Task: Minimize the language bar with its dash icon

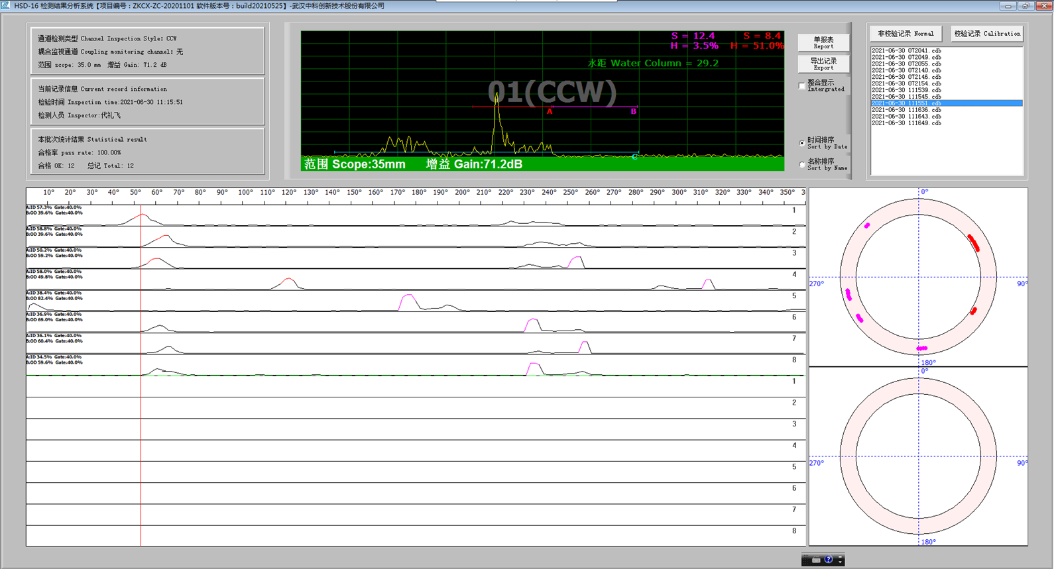Action: (x=841, y=557)
